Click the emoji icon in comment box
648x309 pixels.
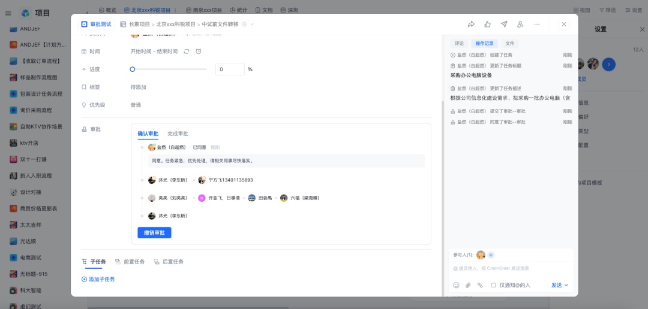(x=456, y=285)
